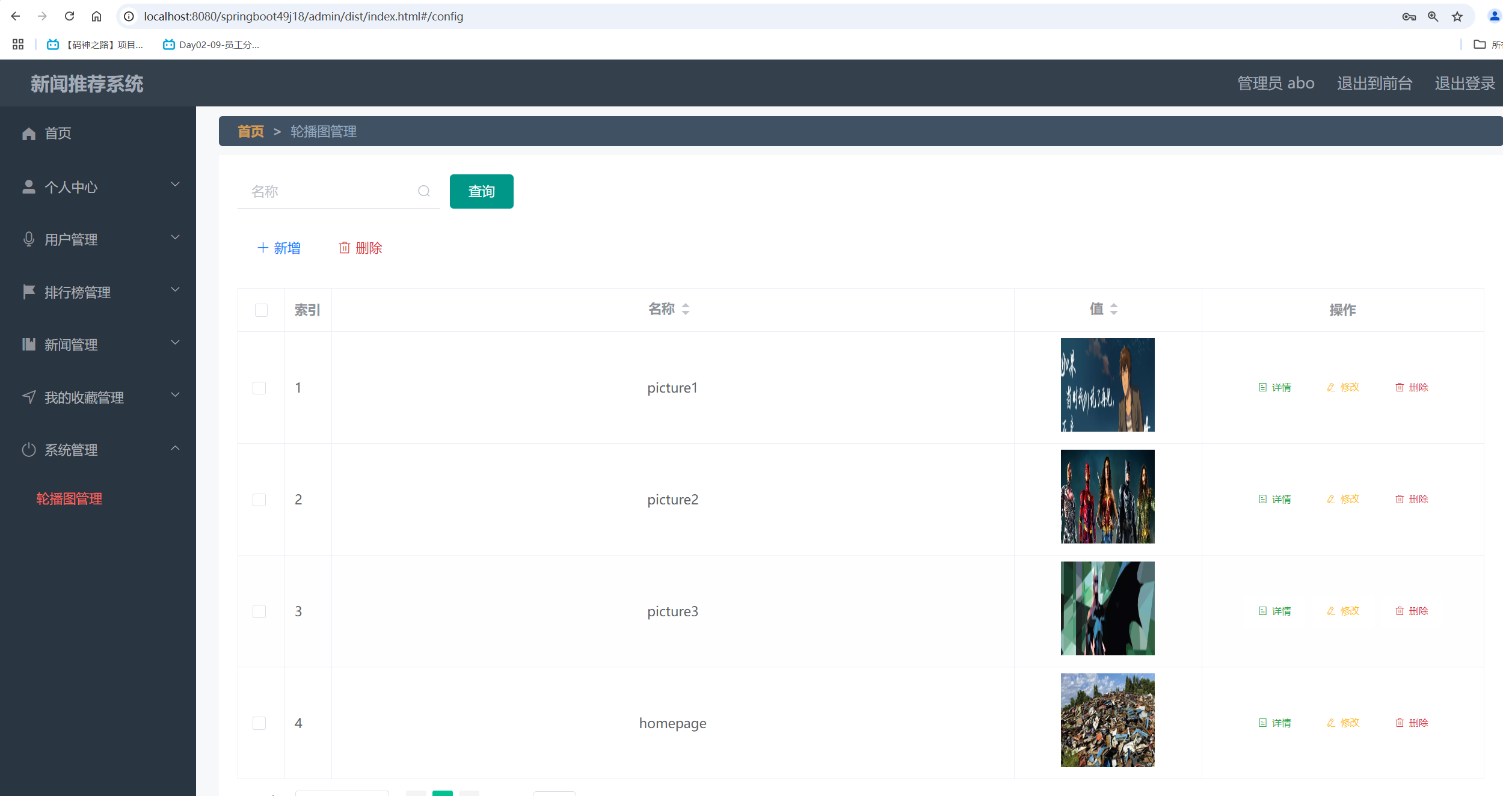Image resolution: width=1503 pixels, height=796 pixels.
Task: Click the 我的收藏管理 sidebar menu
Action: tap(98, 397)
